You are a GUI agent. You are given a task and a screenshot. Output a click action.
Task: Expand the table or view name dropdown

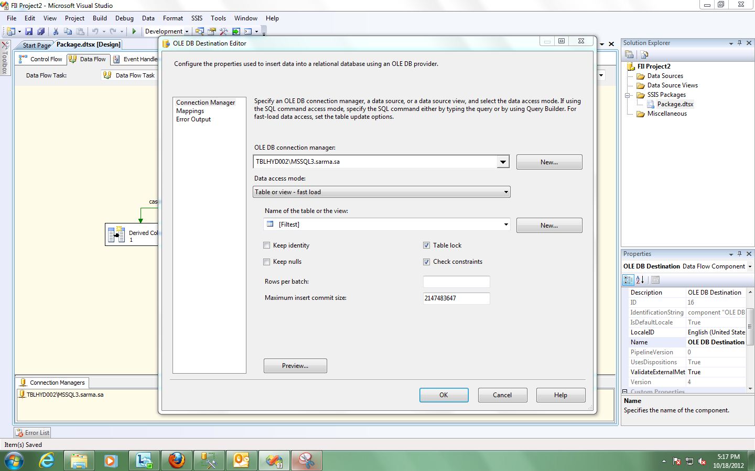pyautogui.click(x=505, y=224)
